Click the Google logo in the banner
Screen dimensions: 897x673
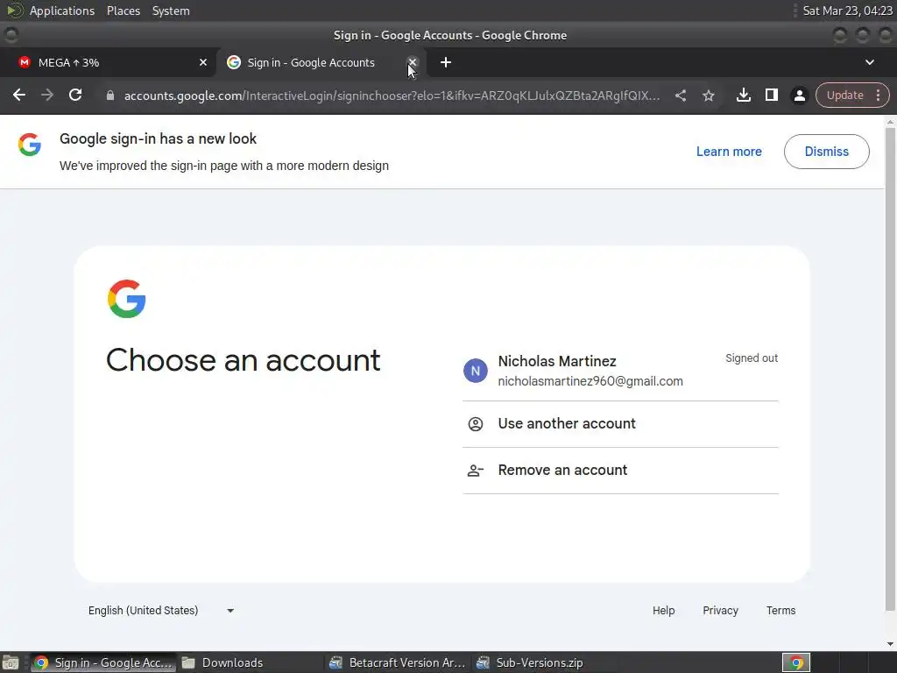tap(30, 145)
